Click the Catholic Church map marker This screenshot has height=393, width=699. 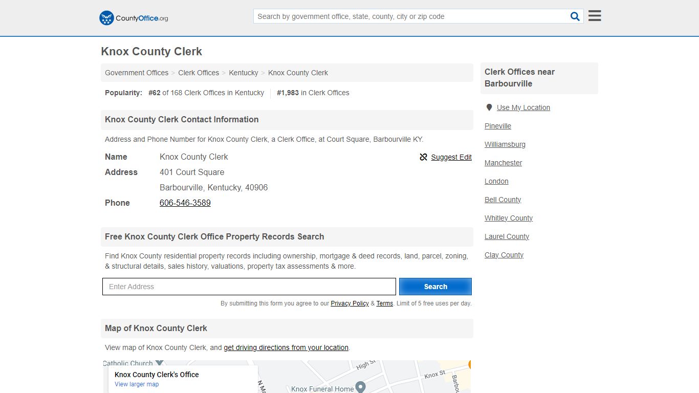click(x=160, y=363)
